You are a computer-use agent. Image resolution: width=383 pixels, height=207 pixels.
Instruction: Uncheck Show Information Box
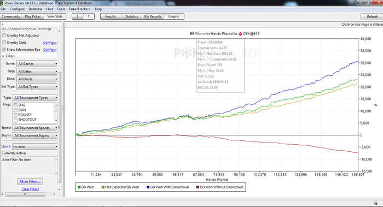coord(4,50)
